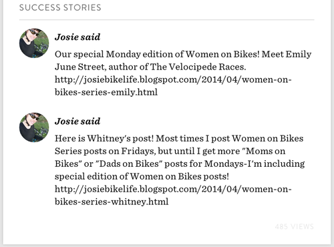
Task: Click the 'June Street, author of' text
Action: click(x=96, y=67)
